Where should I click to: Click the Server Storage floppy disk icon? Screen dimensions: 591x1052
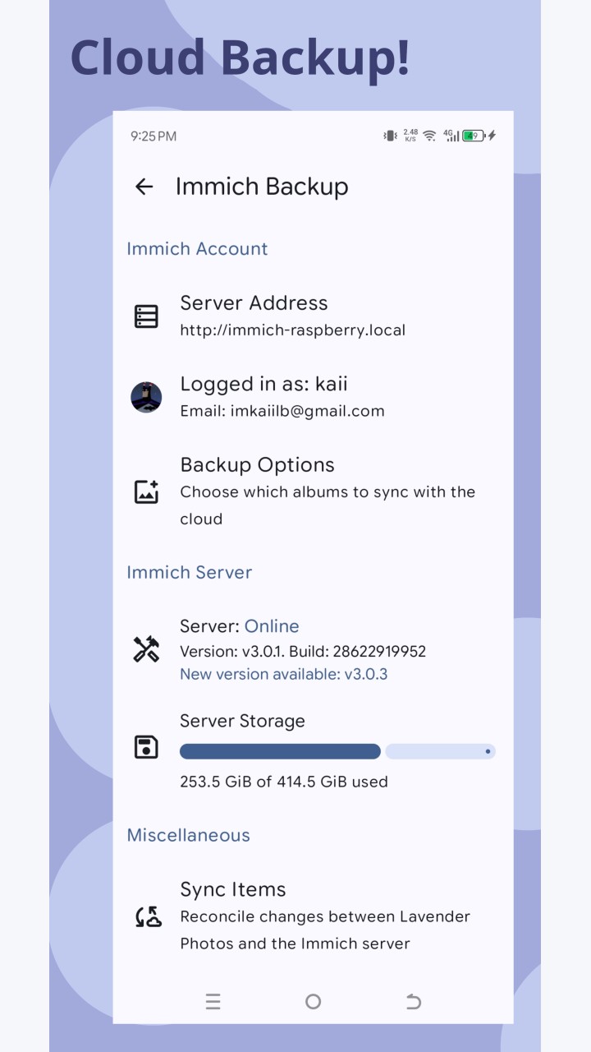(x=146, y=747)
